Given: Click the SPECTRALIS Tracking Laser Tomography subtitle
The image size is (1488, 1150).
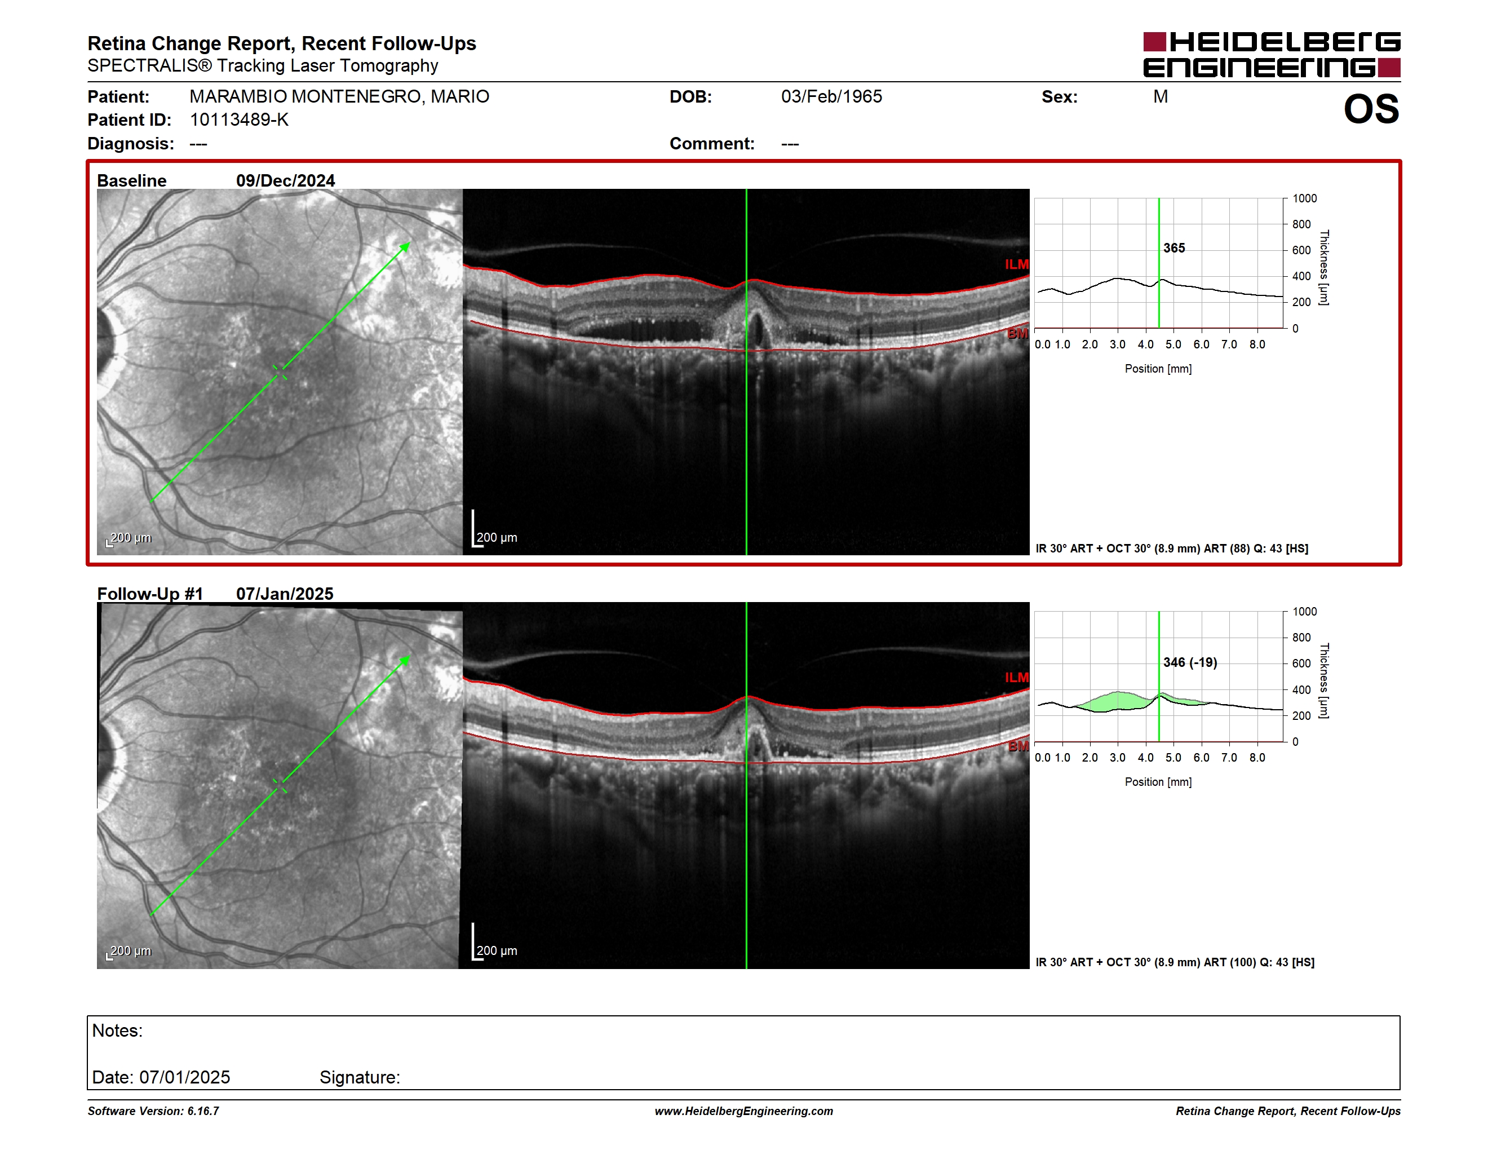Looking at the screenshot, I should (x=262, y=66).
